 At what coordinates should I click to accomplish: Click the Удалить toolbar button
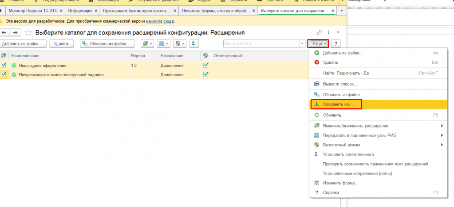tap(61, 43)
